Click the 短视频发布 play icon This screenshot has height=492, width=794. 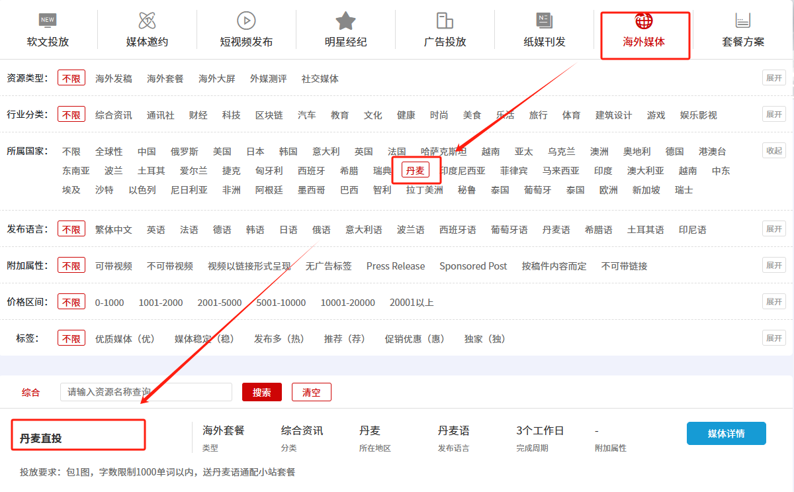tap(246, 21)
